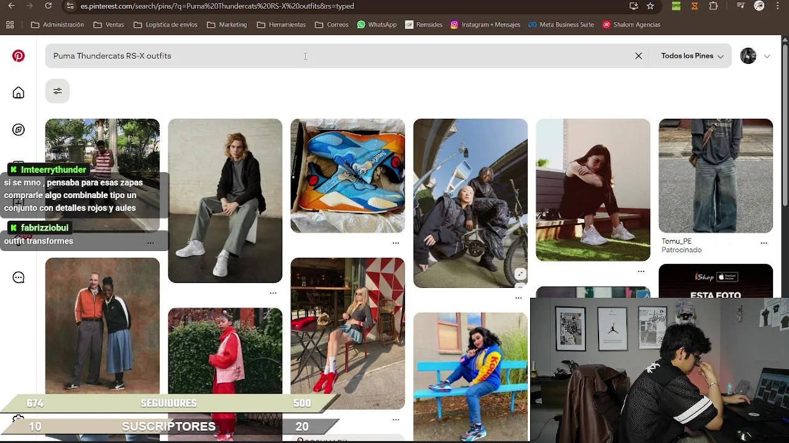Screen dimensions: 789x443
Task: Open the couple in orange jacket pin
Action: 102,325
